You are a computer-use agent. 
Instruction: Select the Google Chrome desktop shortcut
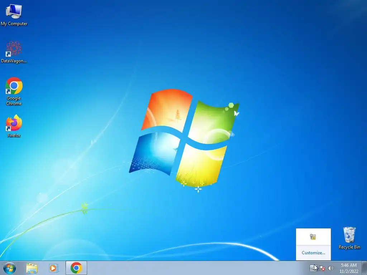(14, 91)
